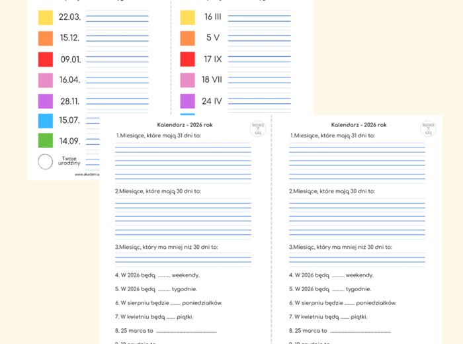Select the yellow square next to 16 III
This screenshot has width=463, height=344.
click(188, 17)
